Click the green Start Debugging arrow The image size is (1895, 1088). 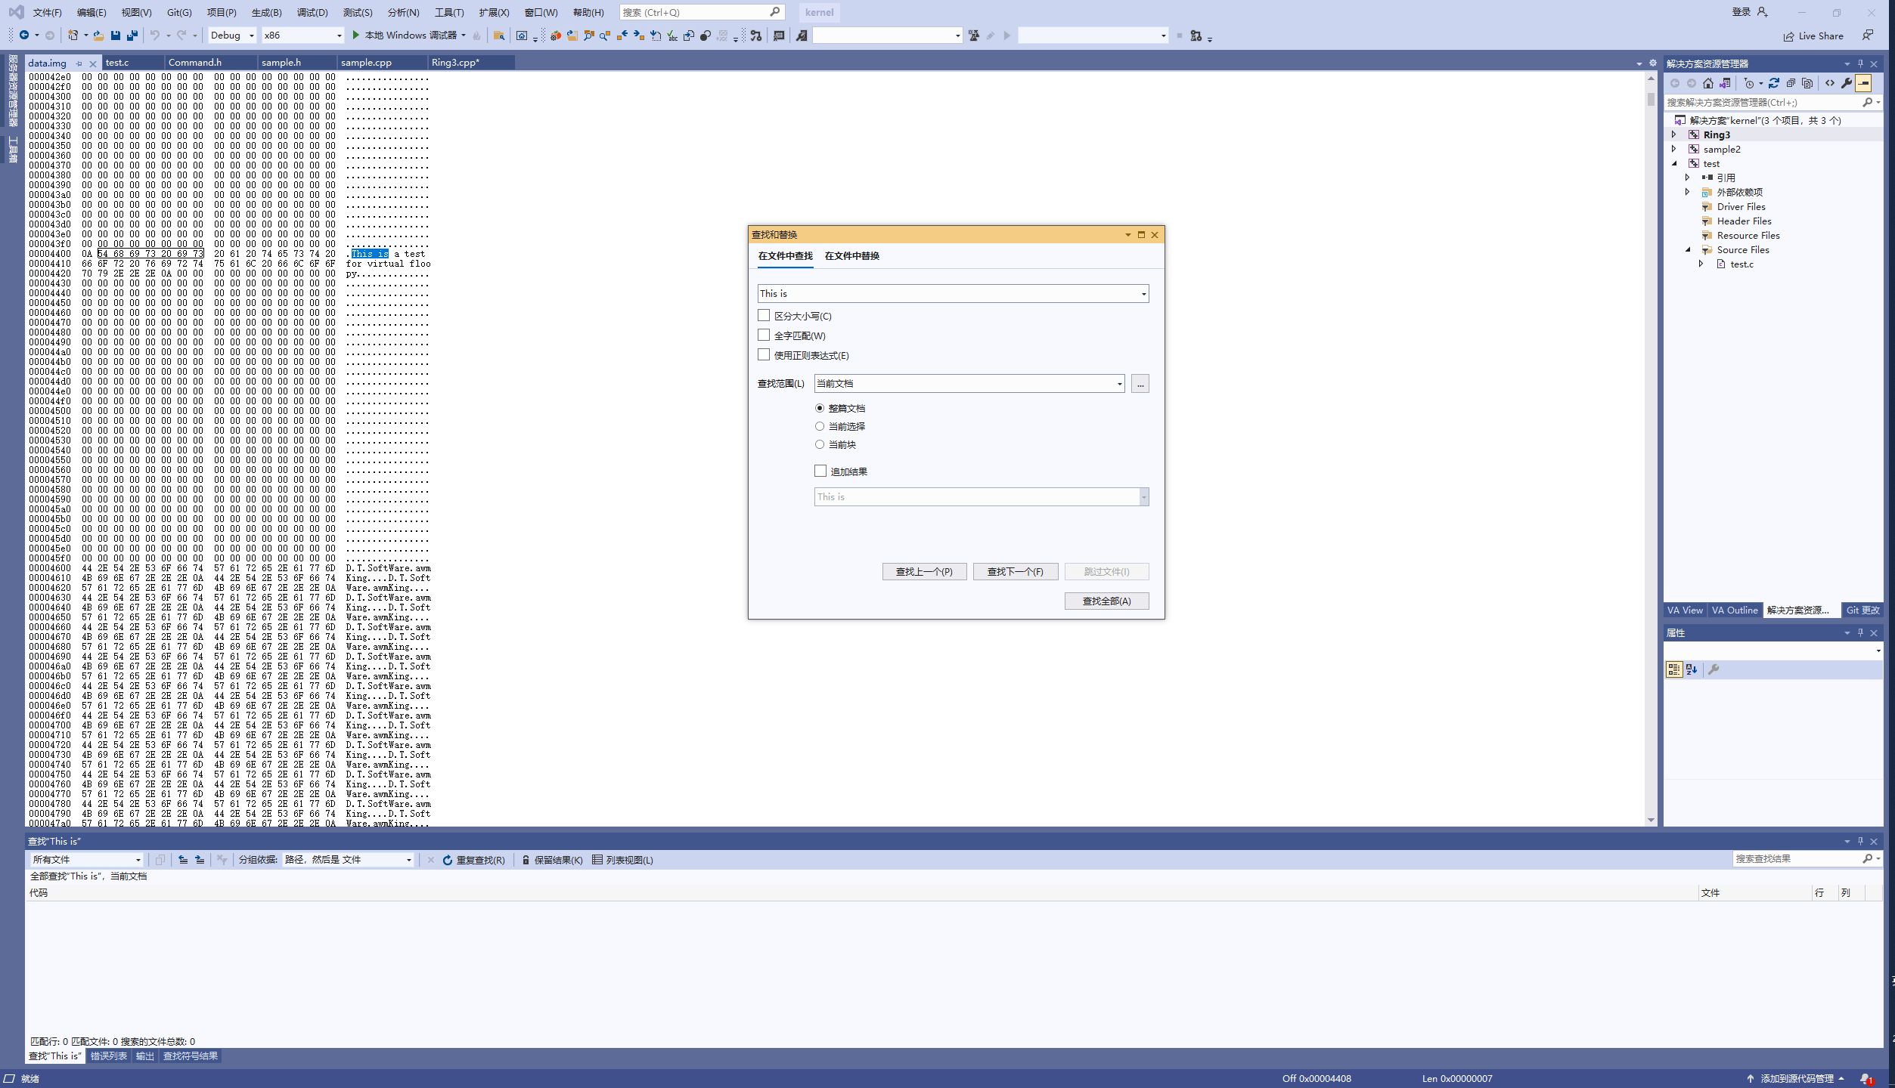[355, 36]
